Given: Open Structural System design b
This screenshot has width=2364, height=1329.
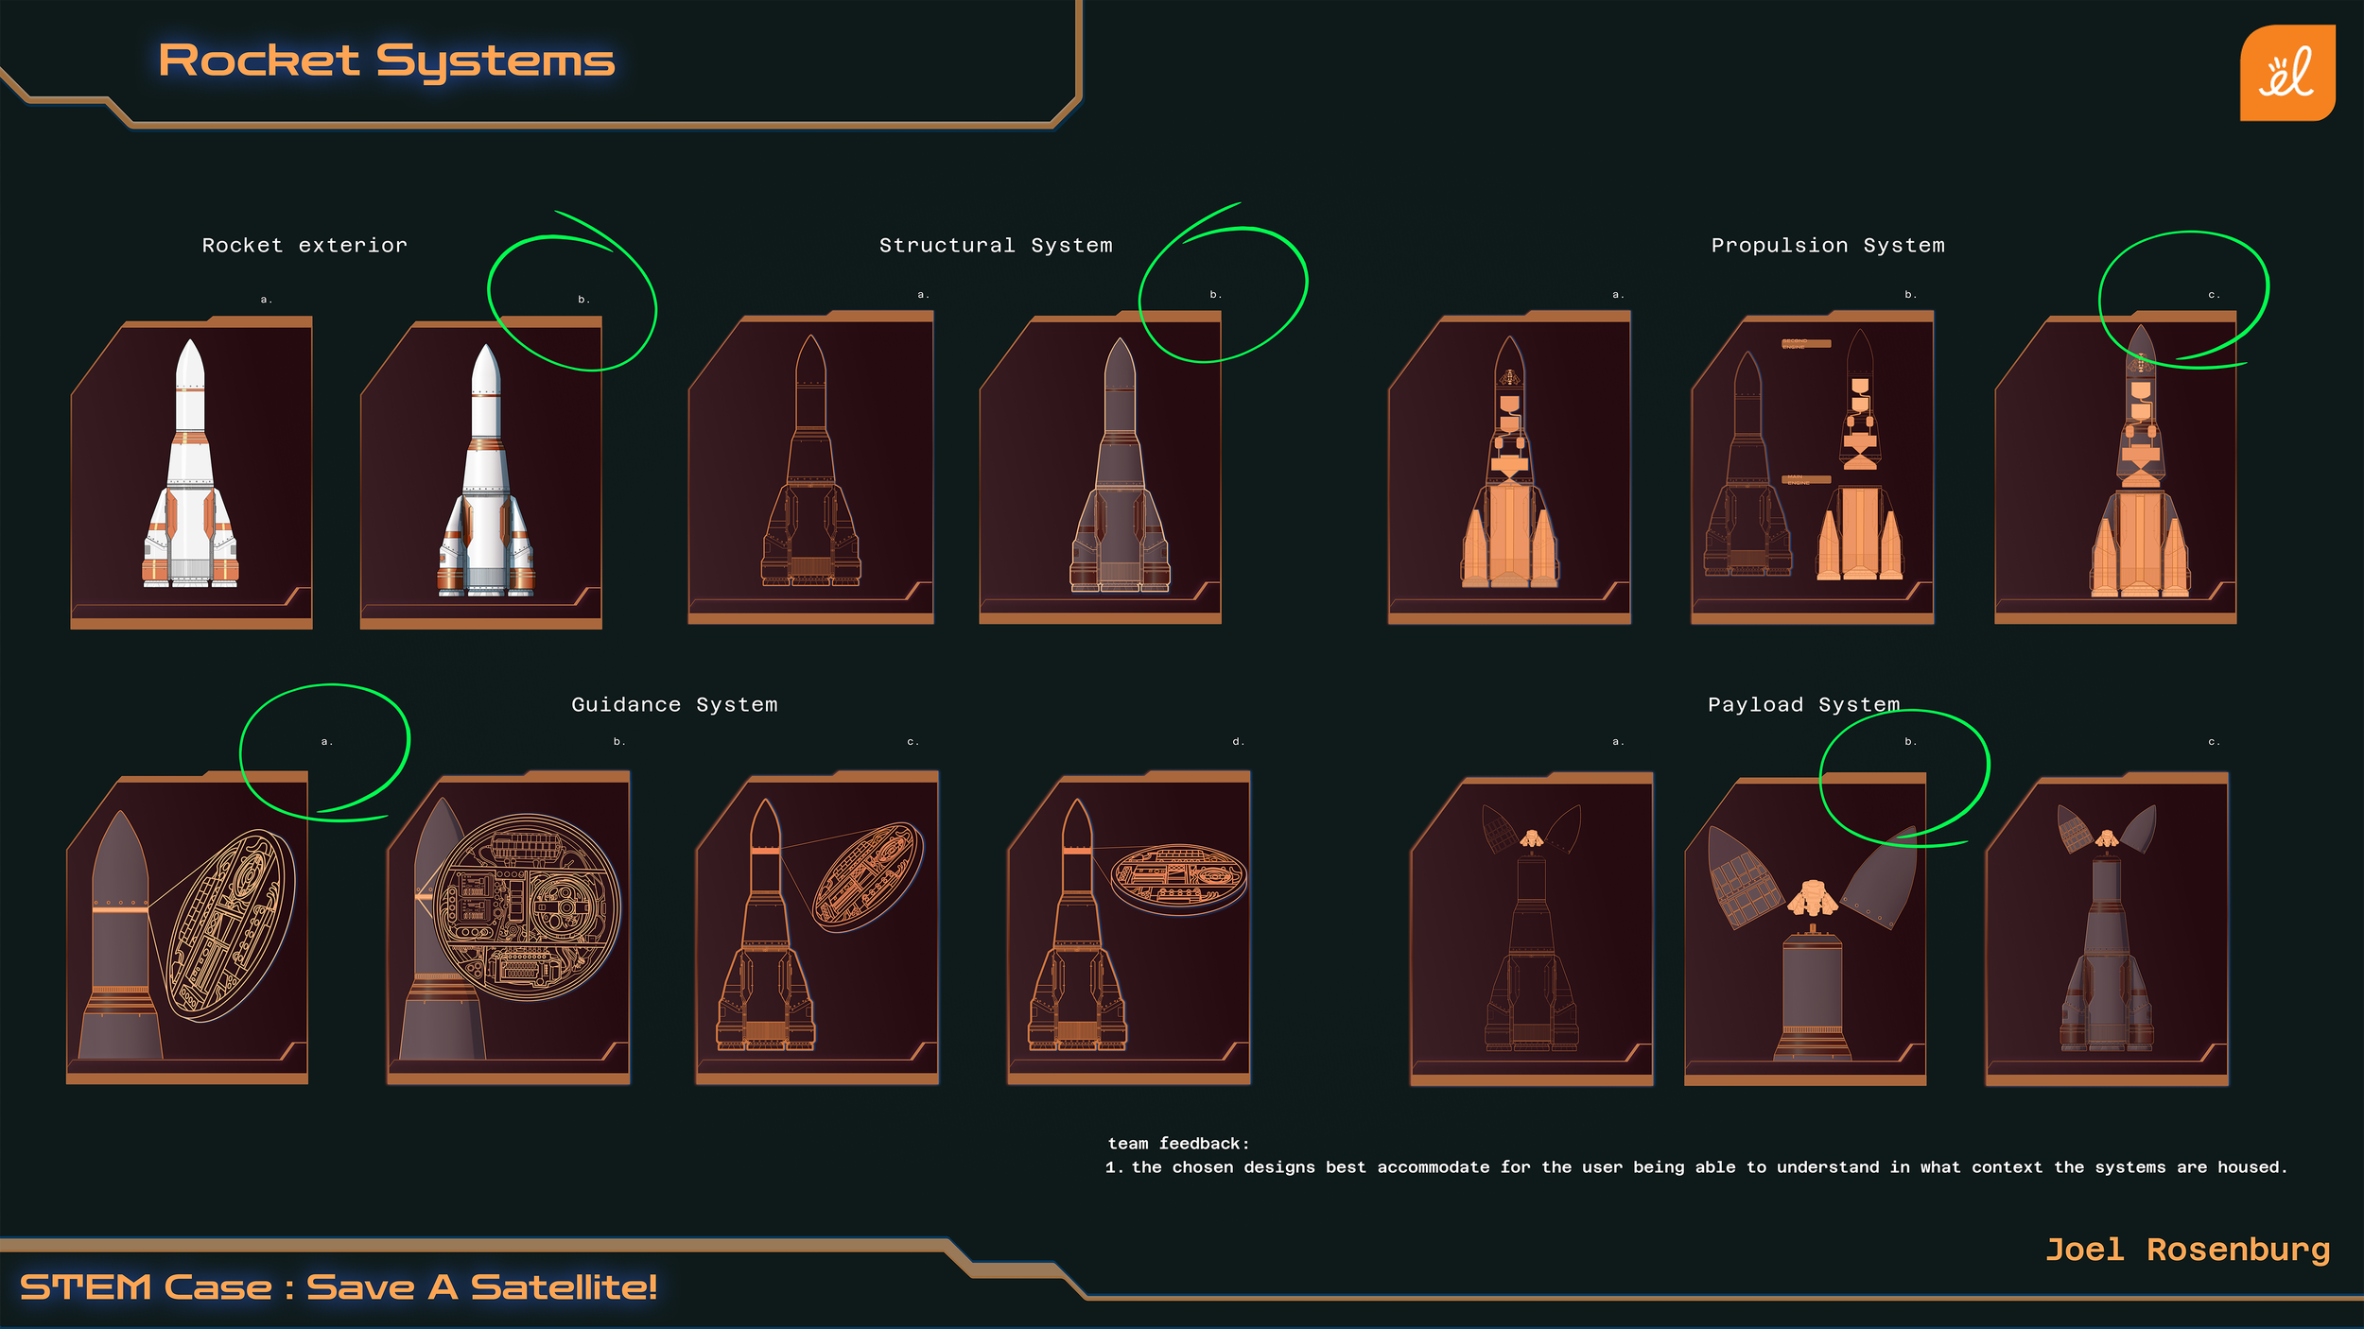Looking at the screenshot, I should [x=1101, y=468].
